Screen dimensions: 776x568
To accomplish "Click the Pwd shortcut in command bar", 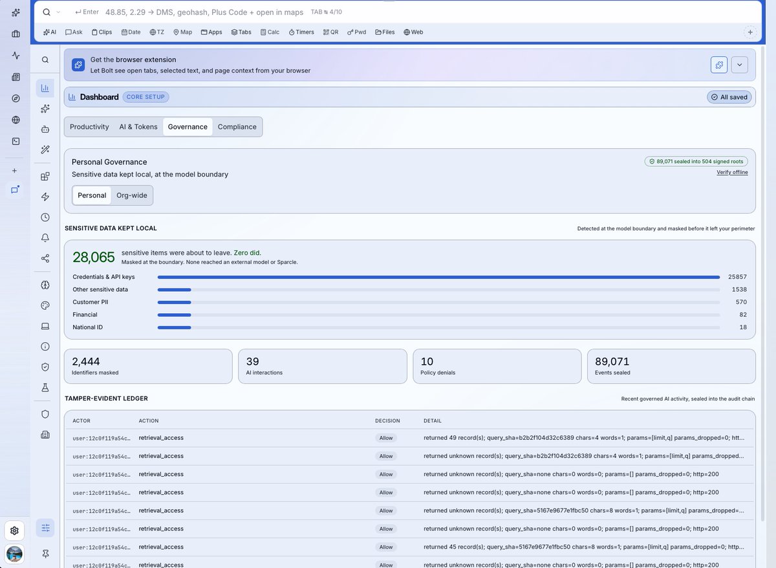I will (x=356, y=32).
